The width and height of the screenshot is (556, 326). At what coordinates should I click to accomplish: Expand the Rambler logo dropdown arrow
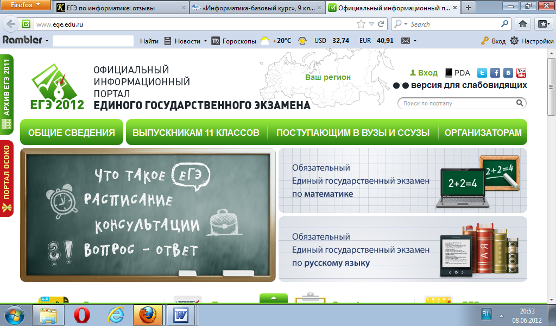[47, 41]
